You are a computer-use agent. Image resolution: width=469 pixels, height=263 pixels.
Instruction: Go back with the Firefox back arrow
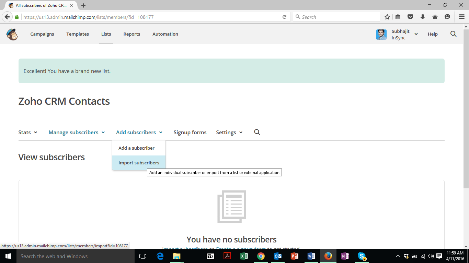tap(7, 17)
